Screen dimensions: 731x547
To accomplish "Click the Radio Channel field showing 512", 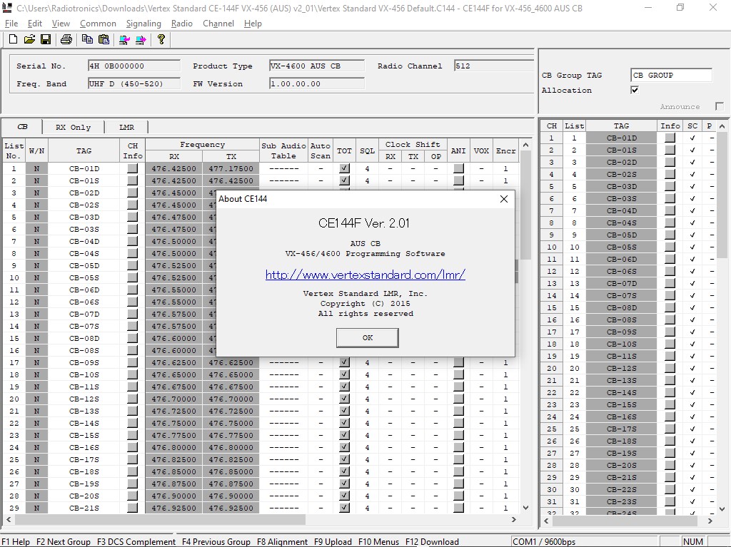I will [x=494, y=66].
